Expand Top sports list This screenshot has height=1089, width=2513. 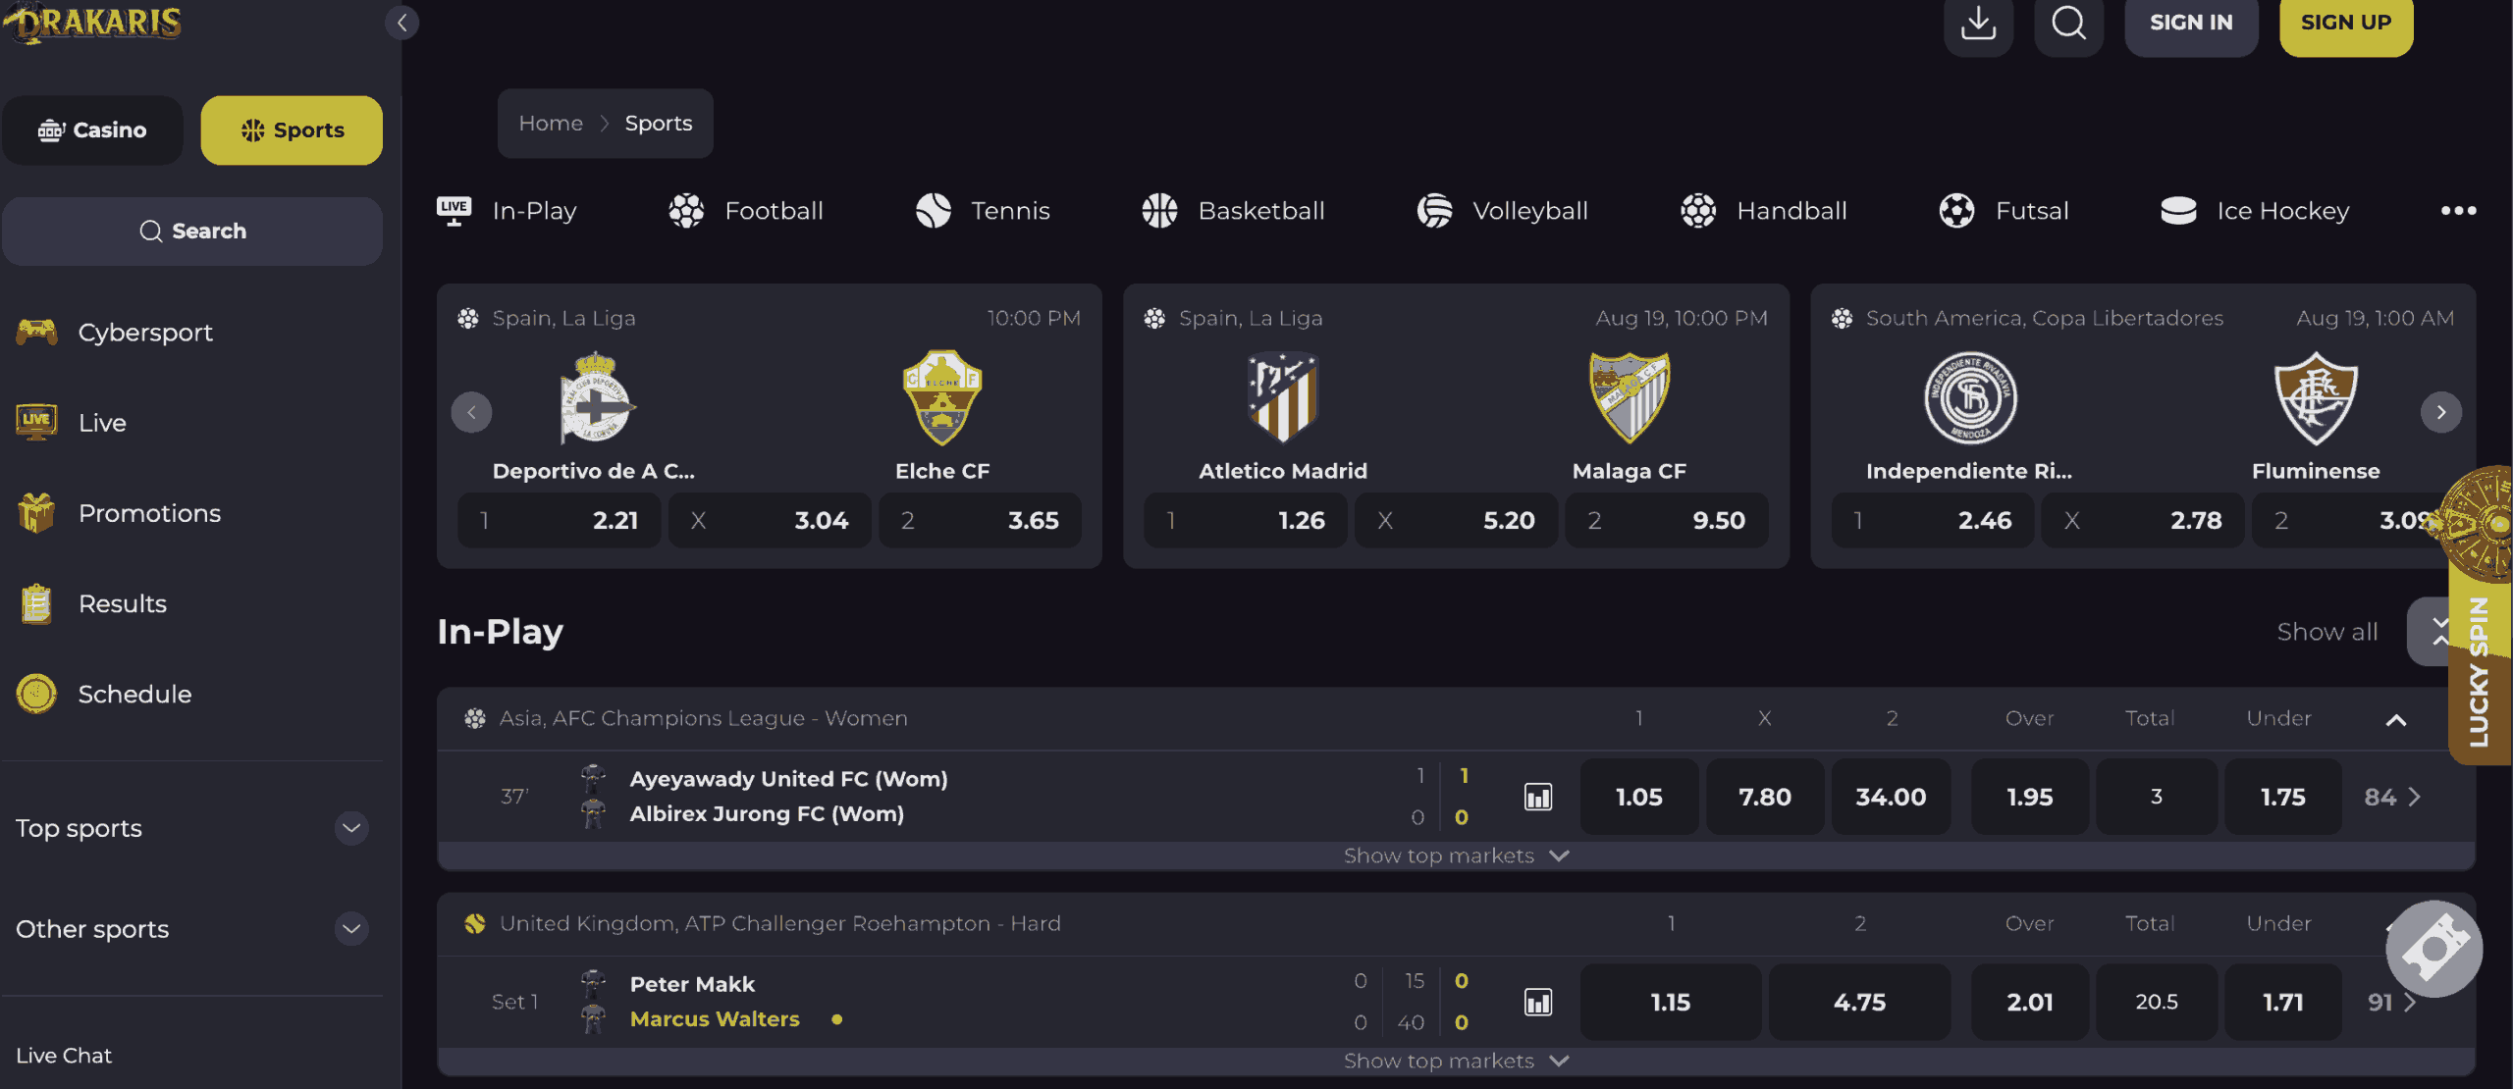click(350, 829)
